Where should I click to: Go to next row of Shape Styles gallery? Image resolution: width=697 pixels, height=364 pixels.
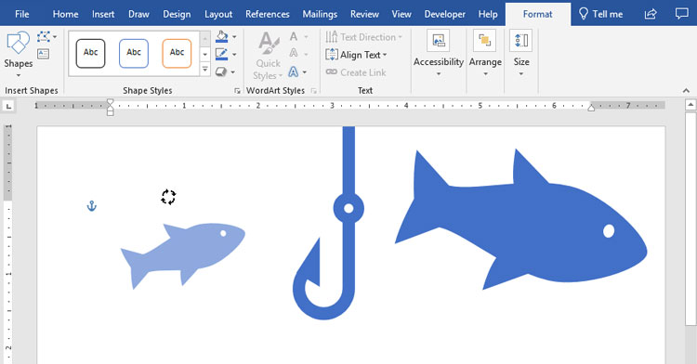coord(205,54)
